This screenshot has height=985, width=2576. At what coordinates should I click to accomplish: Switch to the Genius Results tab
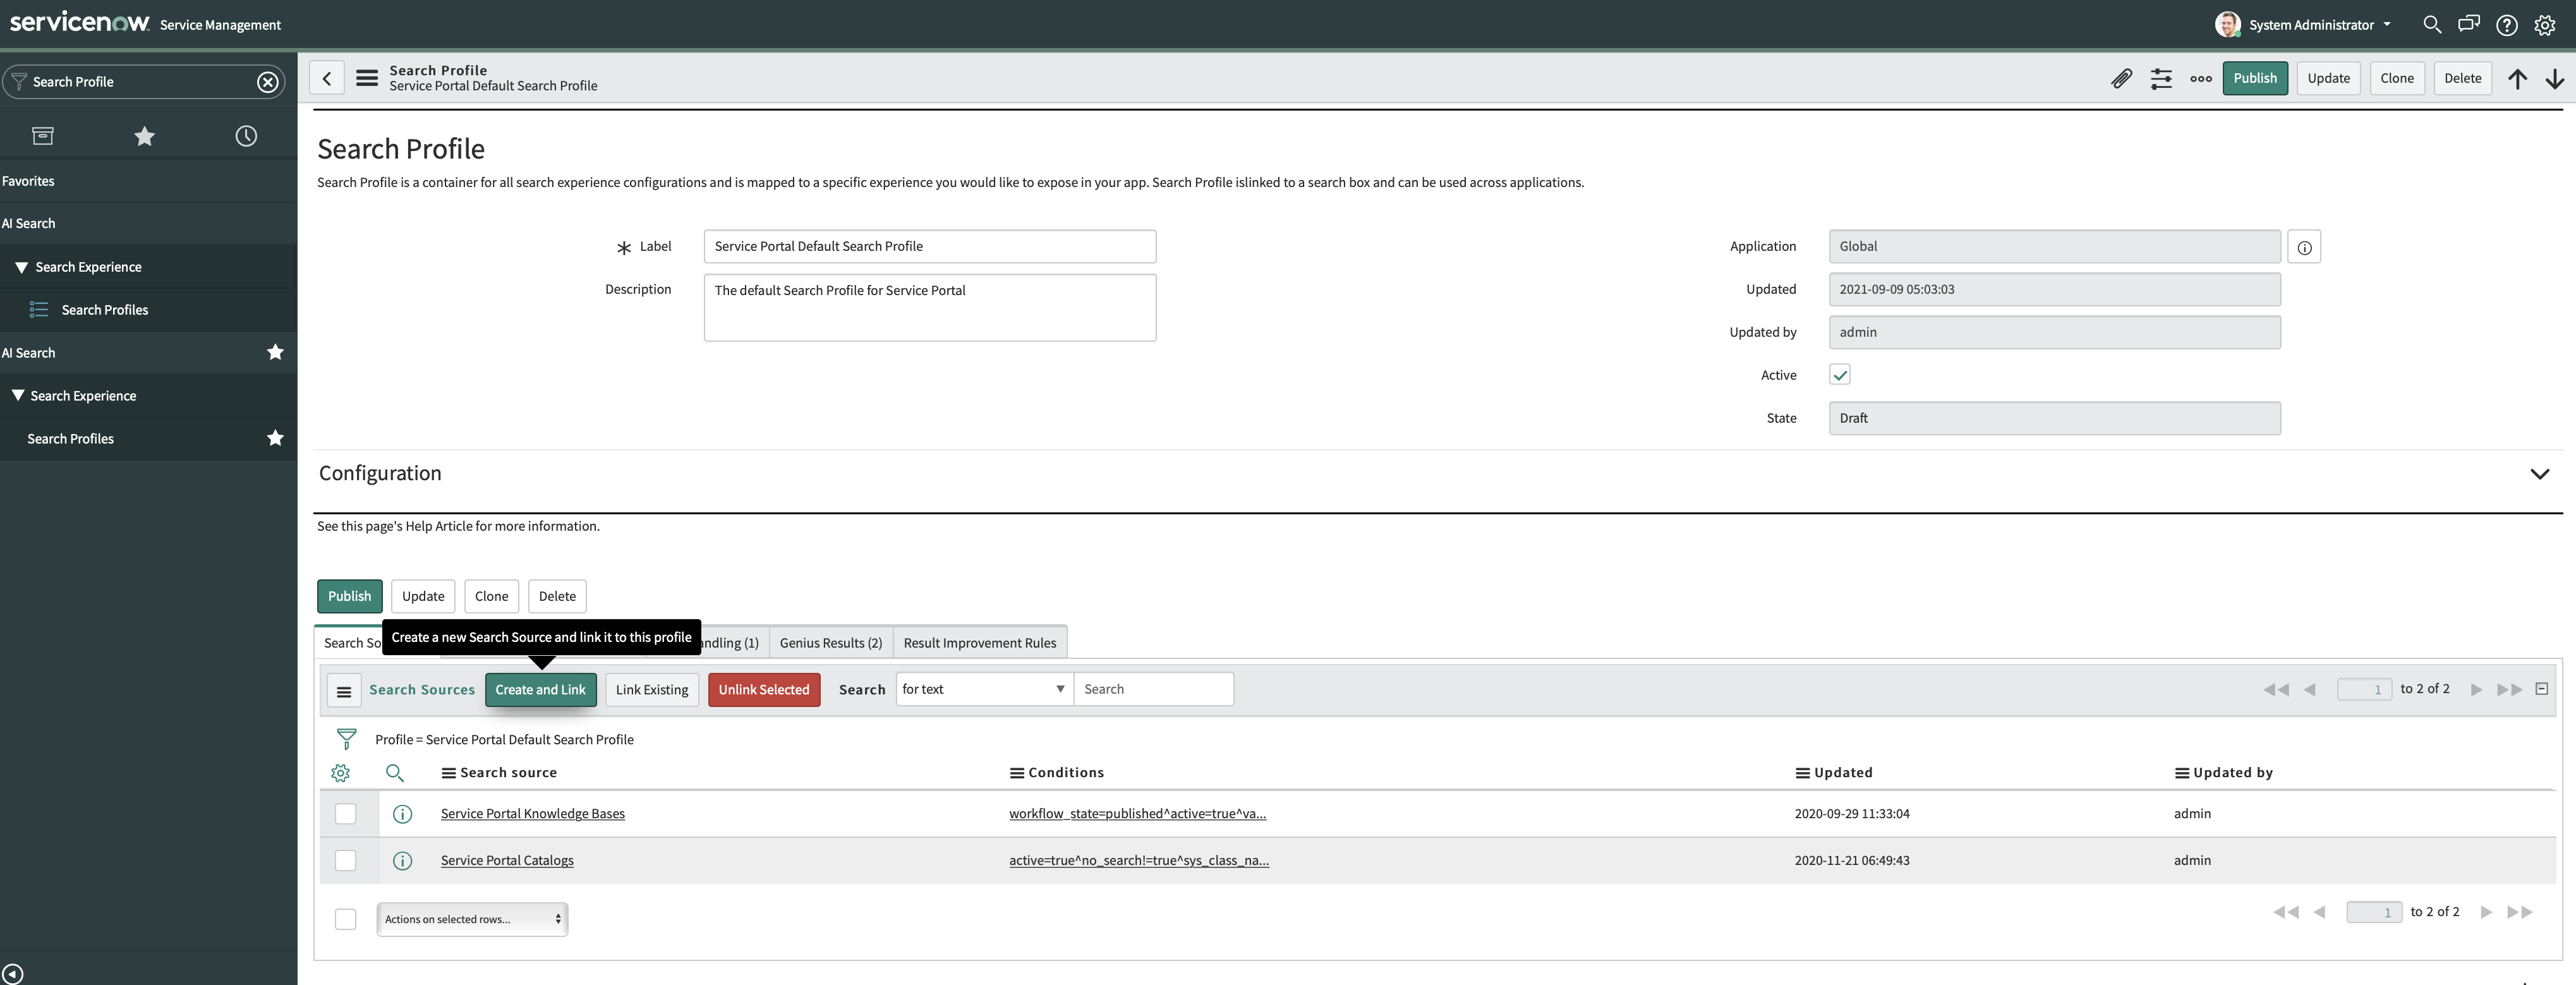[830, 642]
